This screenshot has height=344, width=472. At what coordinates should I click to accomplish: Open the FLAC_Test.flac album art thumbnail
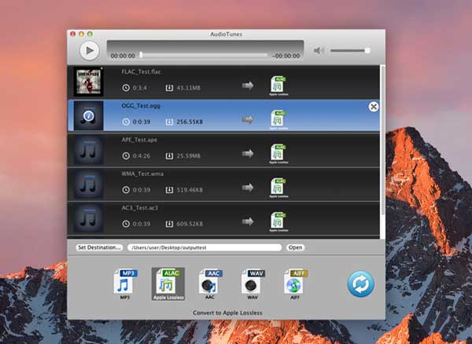tap(88, 82)
